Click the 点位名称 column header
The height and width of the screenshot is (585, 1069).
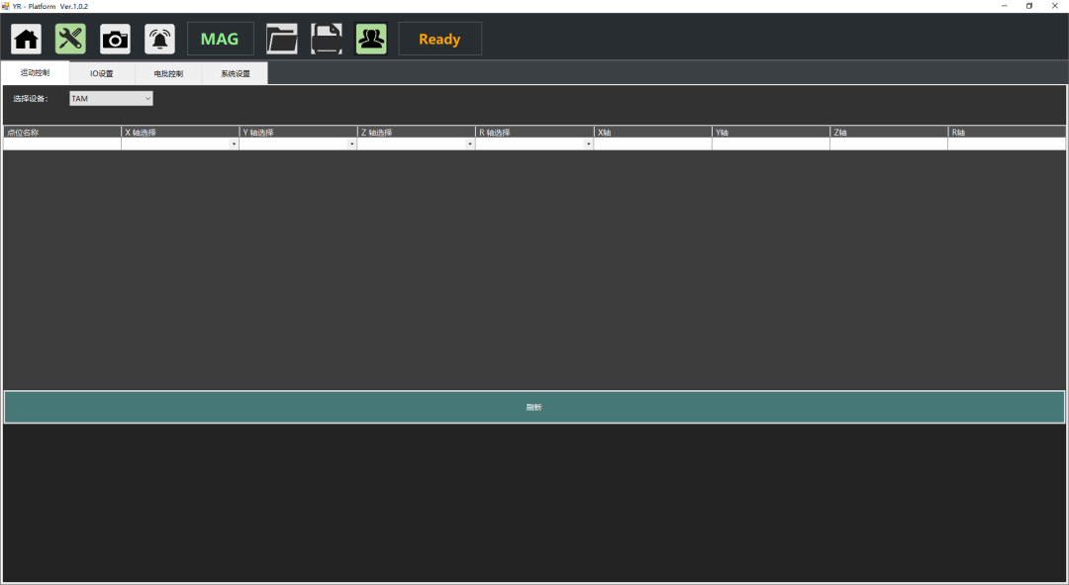pos(62,133)
